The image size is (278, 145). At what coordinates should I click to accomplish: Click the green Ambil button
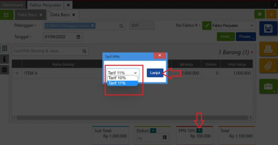[x=225, y=37]
